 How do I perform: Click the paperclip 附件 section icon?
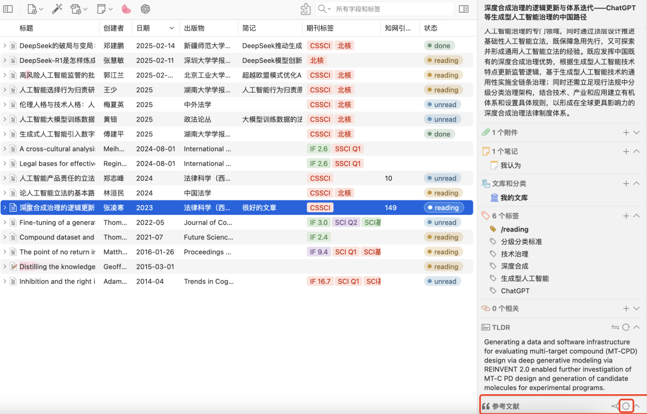[486, 133]
